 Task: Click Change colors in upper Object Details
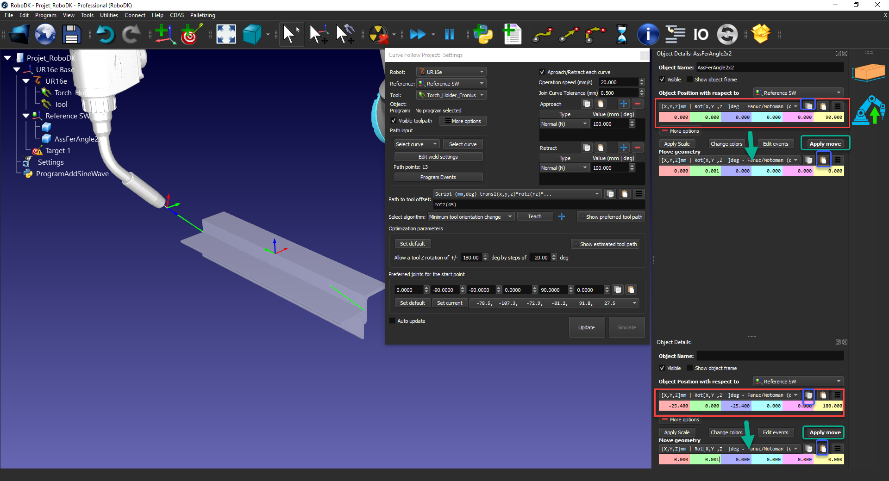pos(726,144)
